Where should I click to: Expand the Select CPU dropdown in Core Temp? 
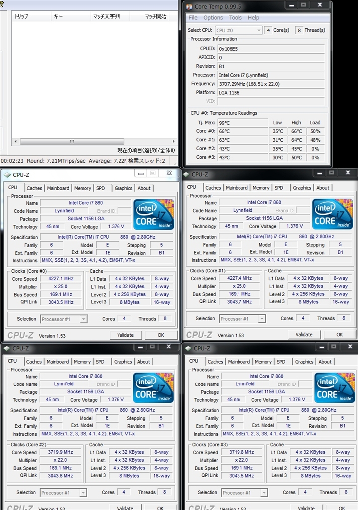tap(239, 30)
